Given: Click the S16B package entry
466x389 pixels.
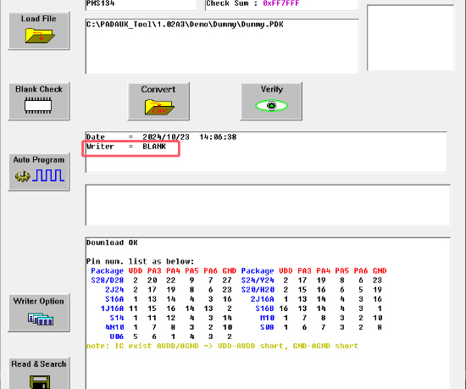Looking at the screenshot, I should [x=264, y=308].
